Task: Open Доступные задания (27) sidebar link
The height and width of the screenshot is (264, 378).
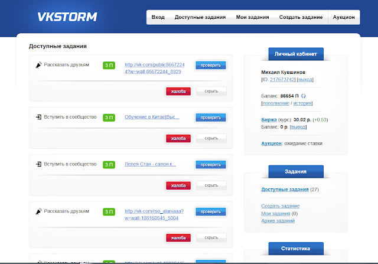Action: (285, 190)
